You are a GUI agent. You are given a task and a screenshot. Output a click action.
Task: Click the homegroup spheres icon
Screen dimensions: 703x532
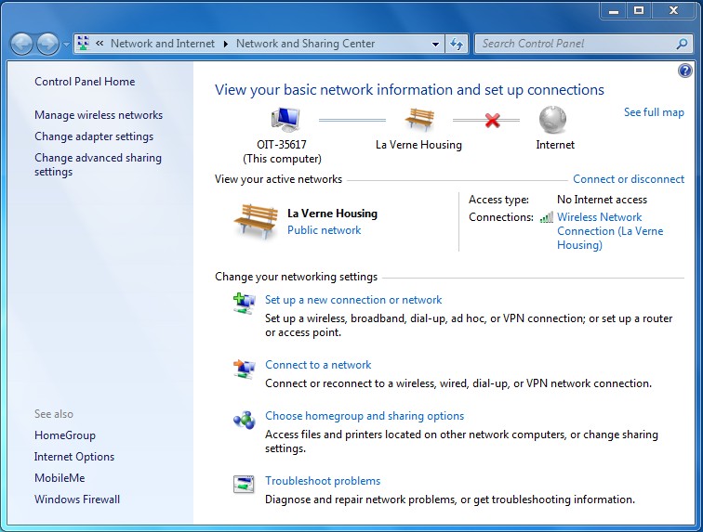244,420
